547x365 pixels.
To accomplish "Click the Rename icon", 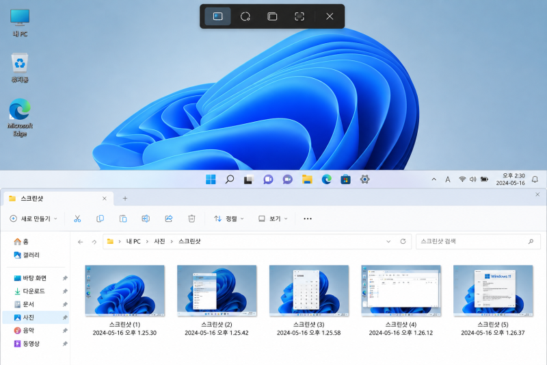I will (146, 218).
